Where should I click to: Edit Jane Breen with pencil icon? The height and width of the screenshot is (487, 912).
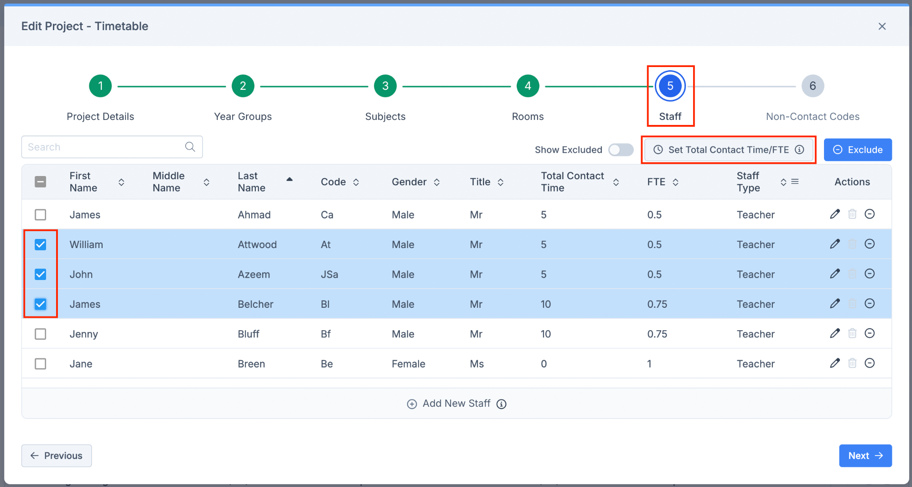835,363
